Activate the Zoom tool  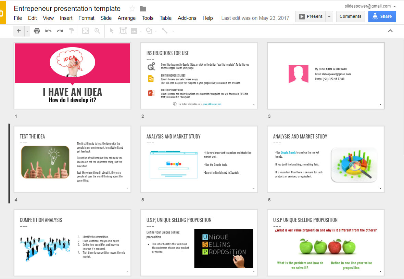click(98, 31)
